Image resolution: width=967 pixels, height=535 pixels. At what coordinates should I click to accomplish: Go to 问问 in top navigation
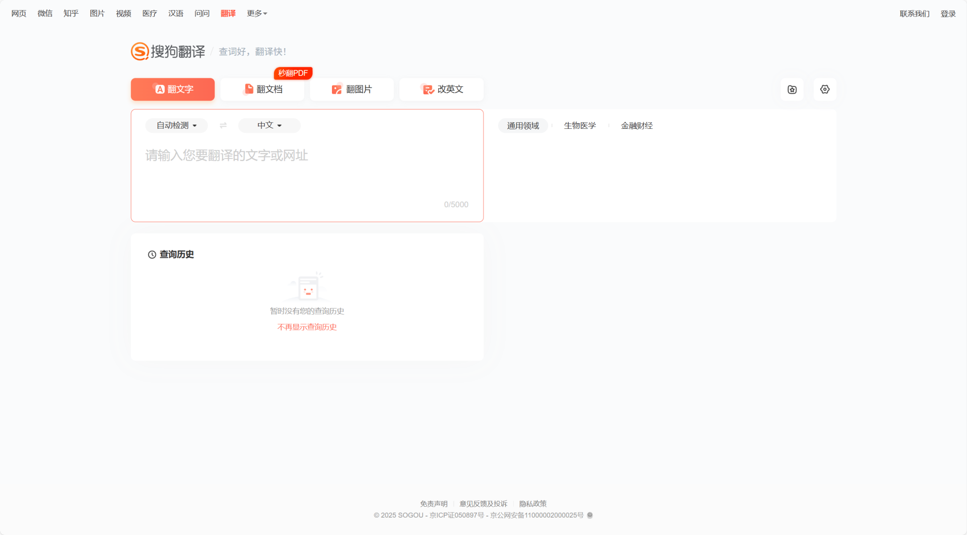click(202, 14)
